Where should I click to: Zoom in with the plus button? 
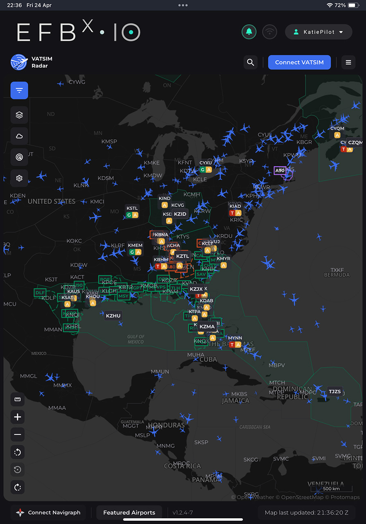(x=18, y=417)
